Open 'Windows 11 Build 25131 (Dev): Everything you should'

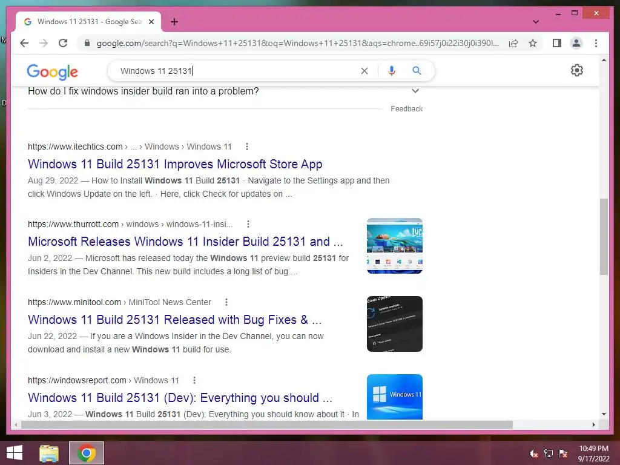180,397
